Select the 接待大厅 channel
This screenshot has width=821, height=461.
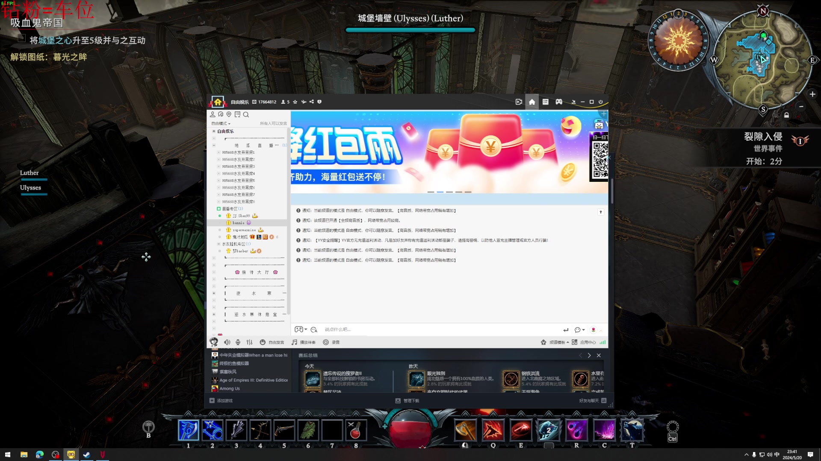256,272
